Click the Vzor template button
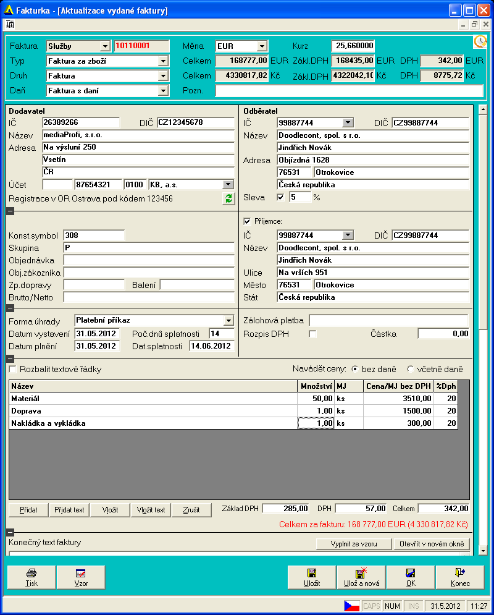 point(81,577)
